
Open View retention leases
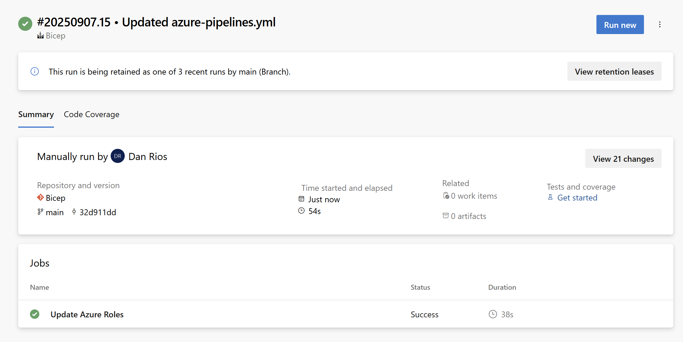[x=614, y=71]
